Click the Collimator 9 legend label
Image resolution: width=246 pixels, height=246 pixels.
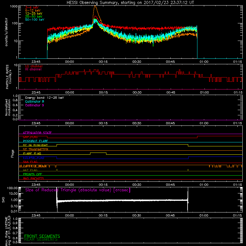pyautogui.click(x=34, y=105)
